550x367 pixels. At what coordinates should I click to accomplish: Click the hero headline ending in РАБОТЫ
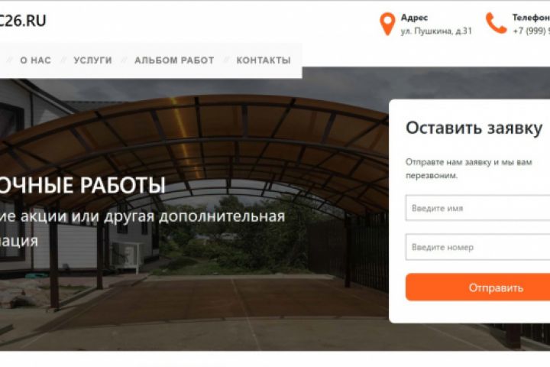(82, 185)
